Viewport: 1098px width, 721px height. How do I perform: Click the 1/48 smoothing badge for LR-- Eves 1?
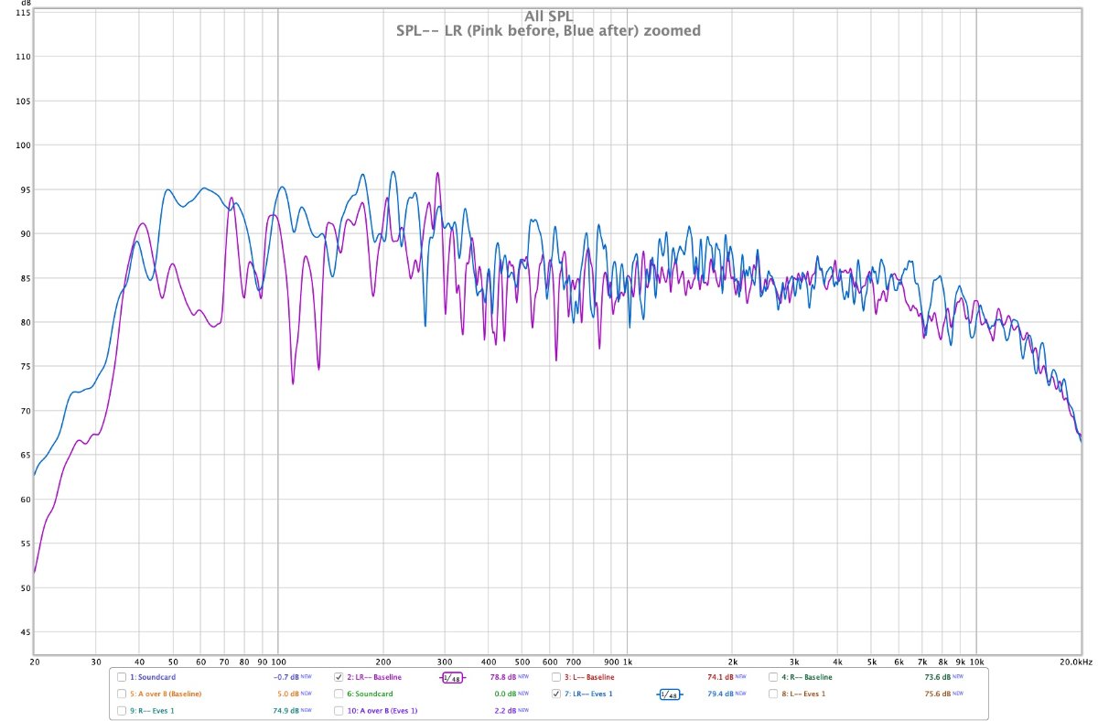[669, 694]
